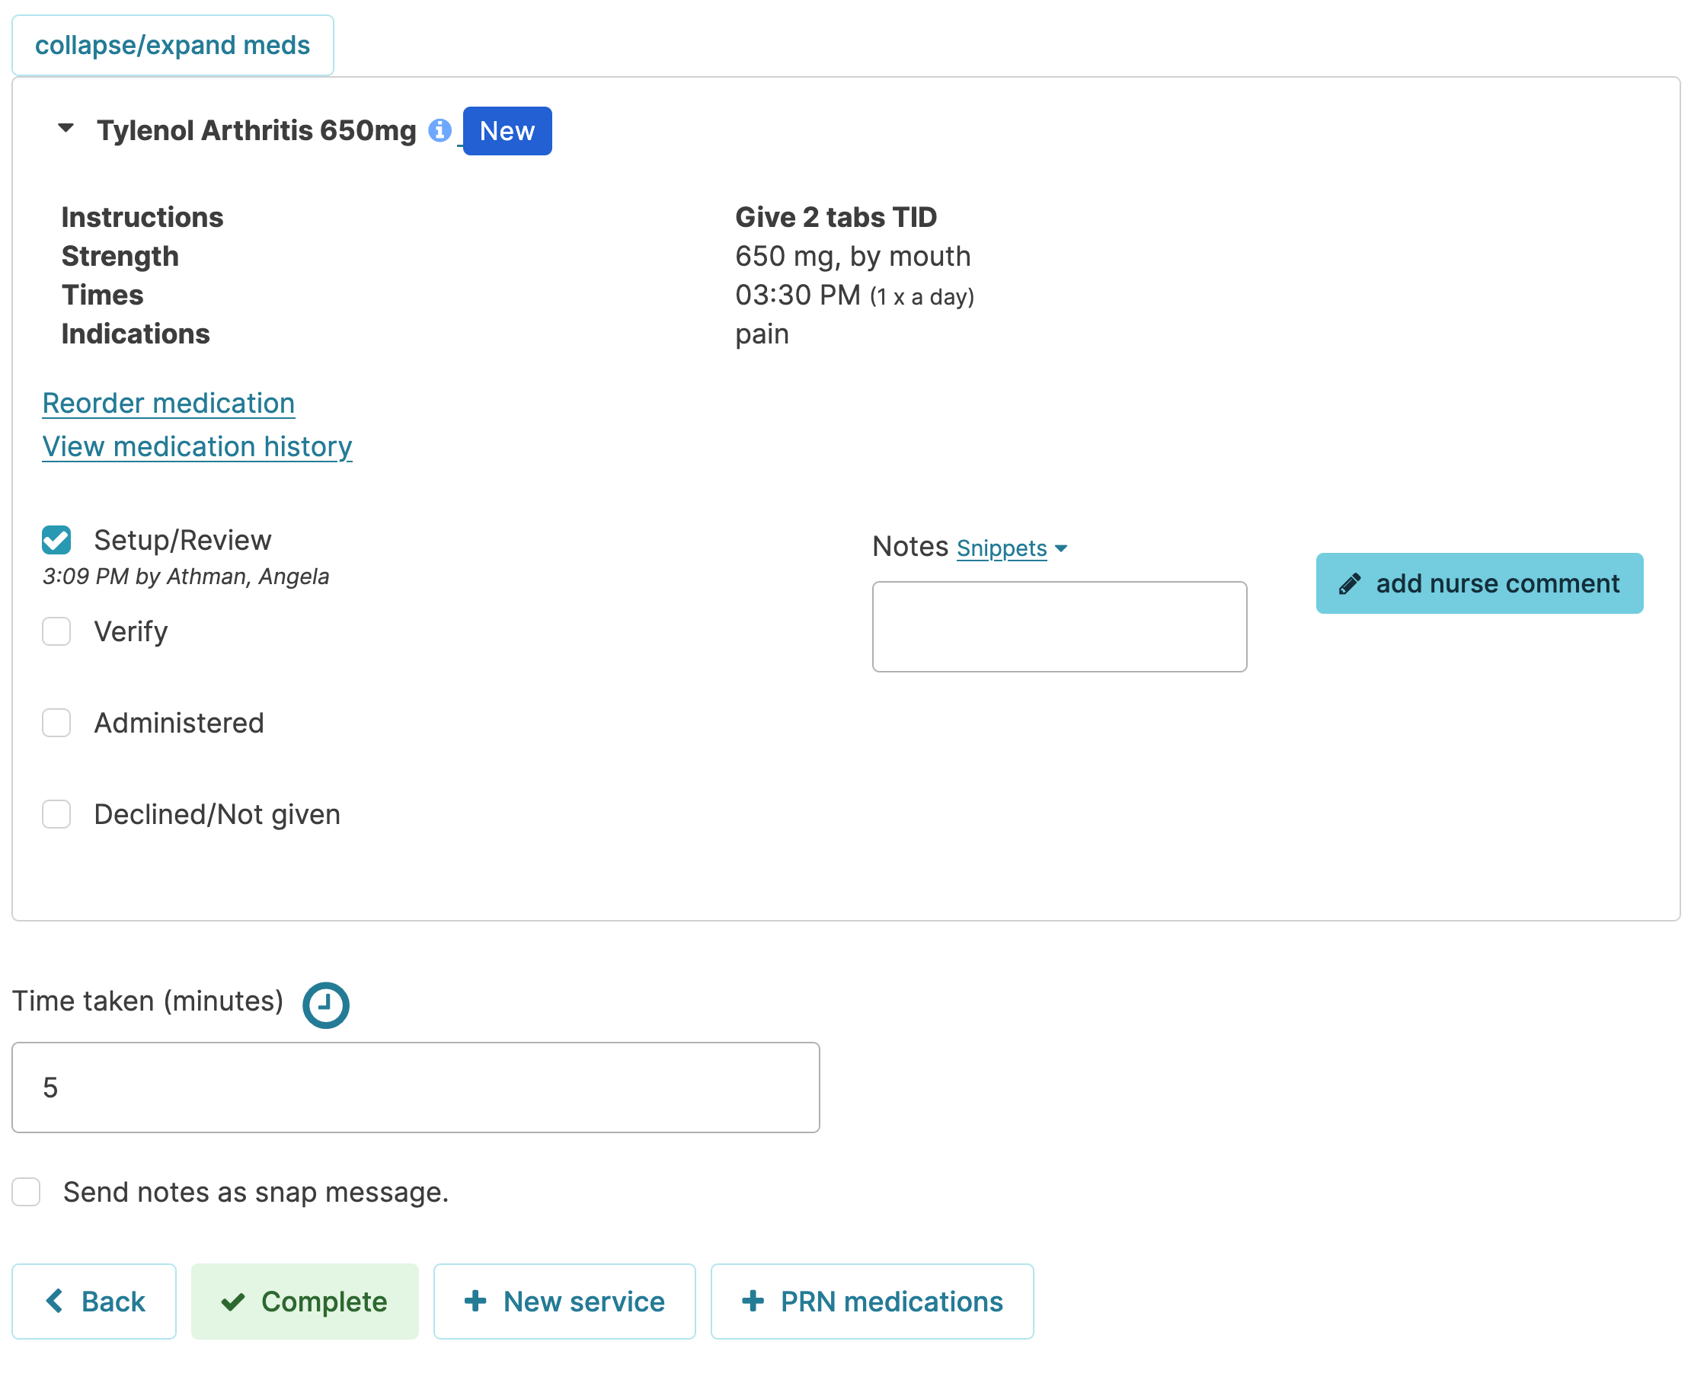The image size is (1691, 1383).
Task: Mark medication as Administered
Action: (x=56, y=723)
